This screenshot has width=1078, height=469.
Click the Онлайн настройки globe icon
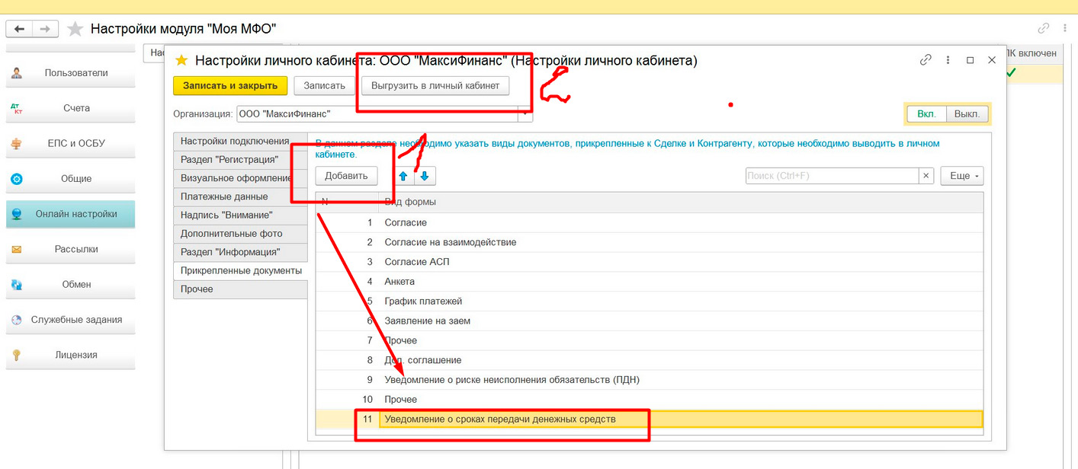pos(17,214)
